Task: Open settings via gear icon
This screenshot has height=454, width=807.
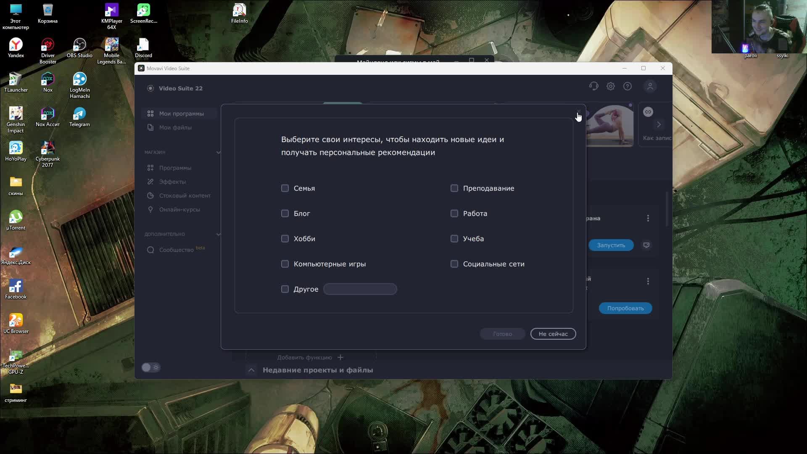Action: pos(610,86)
